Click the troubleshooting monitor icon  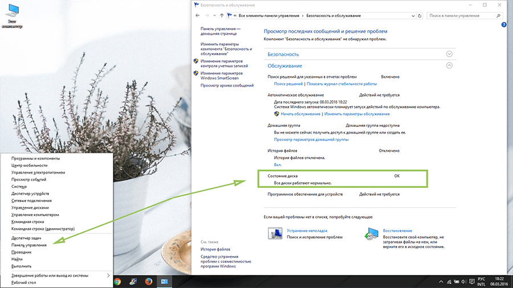pyautogui.click(x=275, y=233)
